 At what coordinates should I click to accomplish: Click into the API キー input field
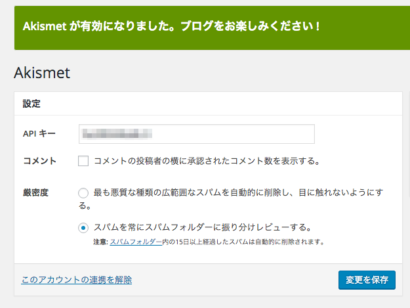click(196, 134)
